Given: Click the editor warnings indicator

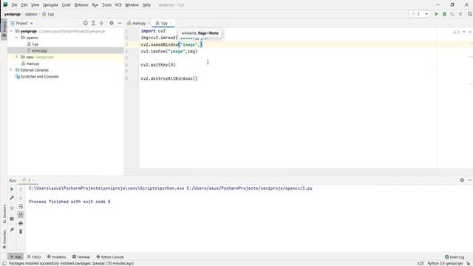Looking at the screenshot, I should point(456,32).
